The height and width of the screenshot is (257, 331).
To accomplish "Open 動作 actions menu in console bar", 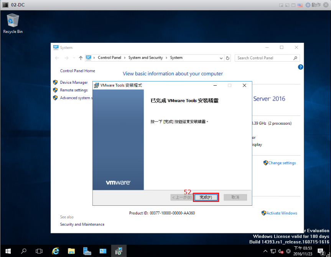I will tap(313, 5).
